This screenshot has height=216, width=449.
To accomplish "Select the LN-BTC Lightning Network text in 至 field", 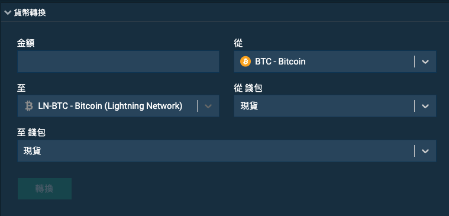I will tap(110, 106).
